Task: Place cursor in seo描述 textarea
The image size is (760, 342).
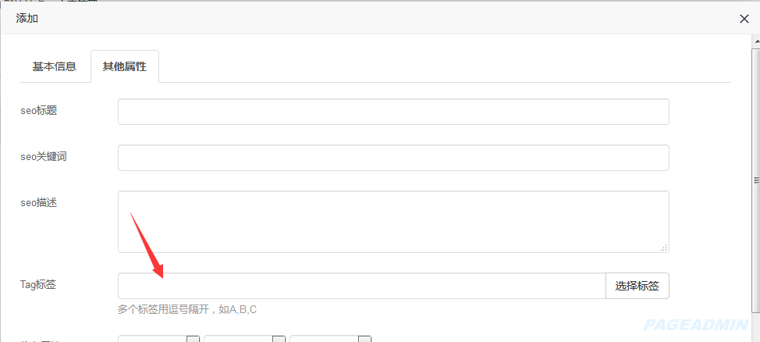Action: pos(393,222)
